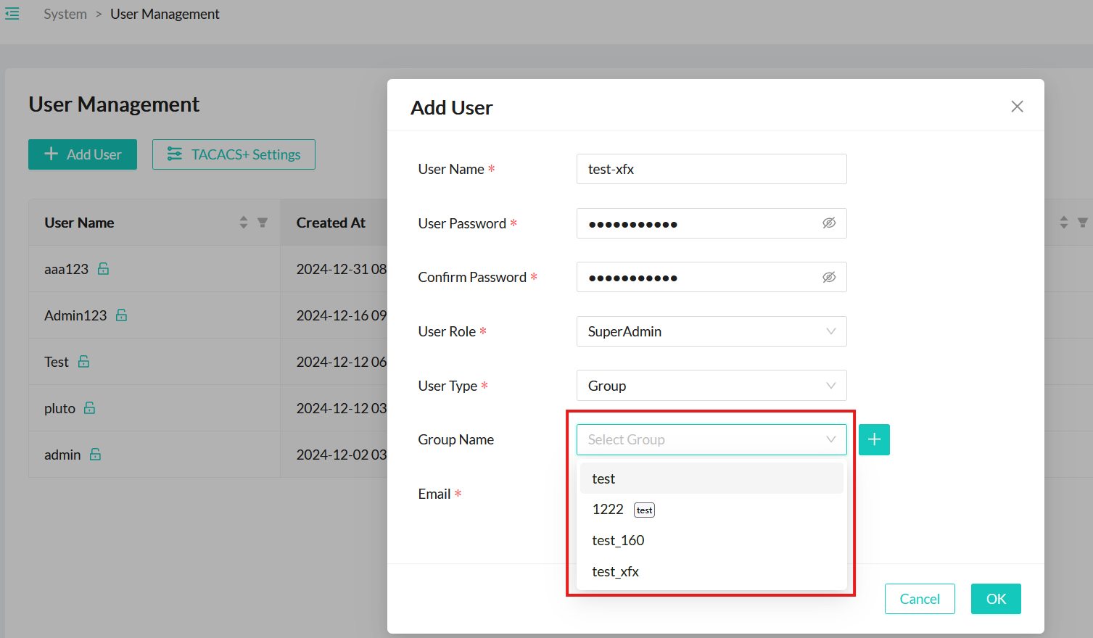Open the User Role dropdown
The width and height of the screenshot is (1093, 638).
tap(711, 331)
